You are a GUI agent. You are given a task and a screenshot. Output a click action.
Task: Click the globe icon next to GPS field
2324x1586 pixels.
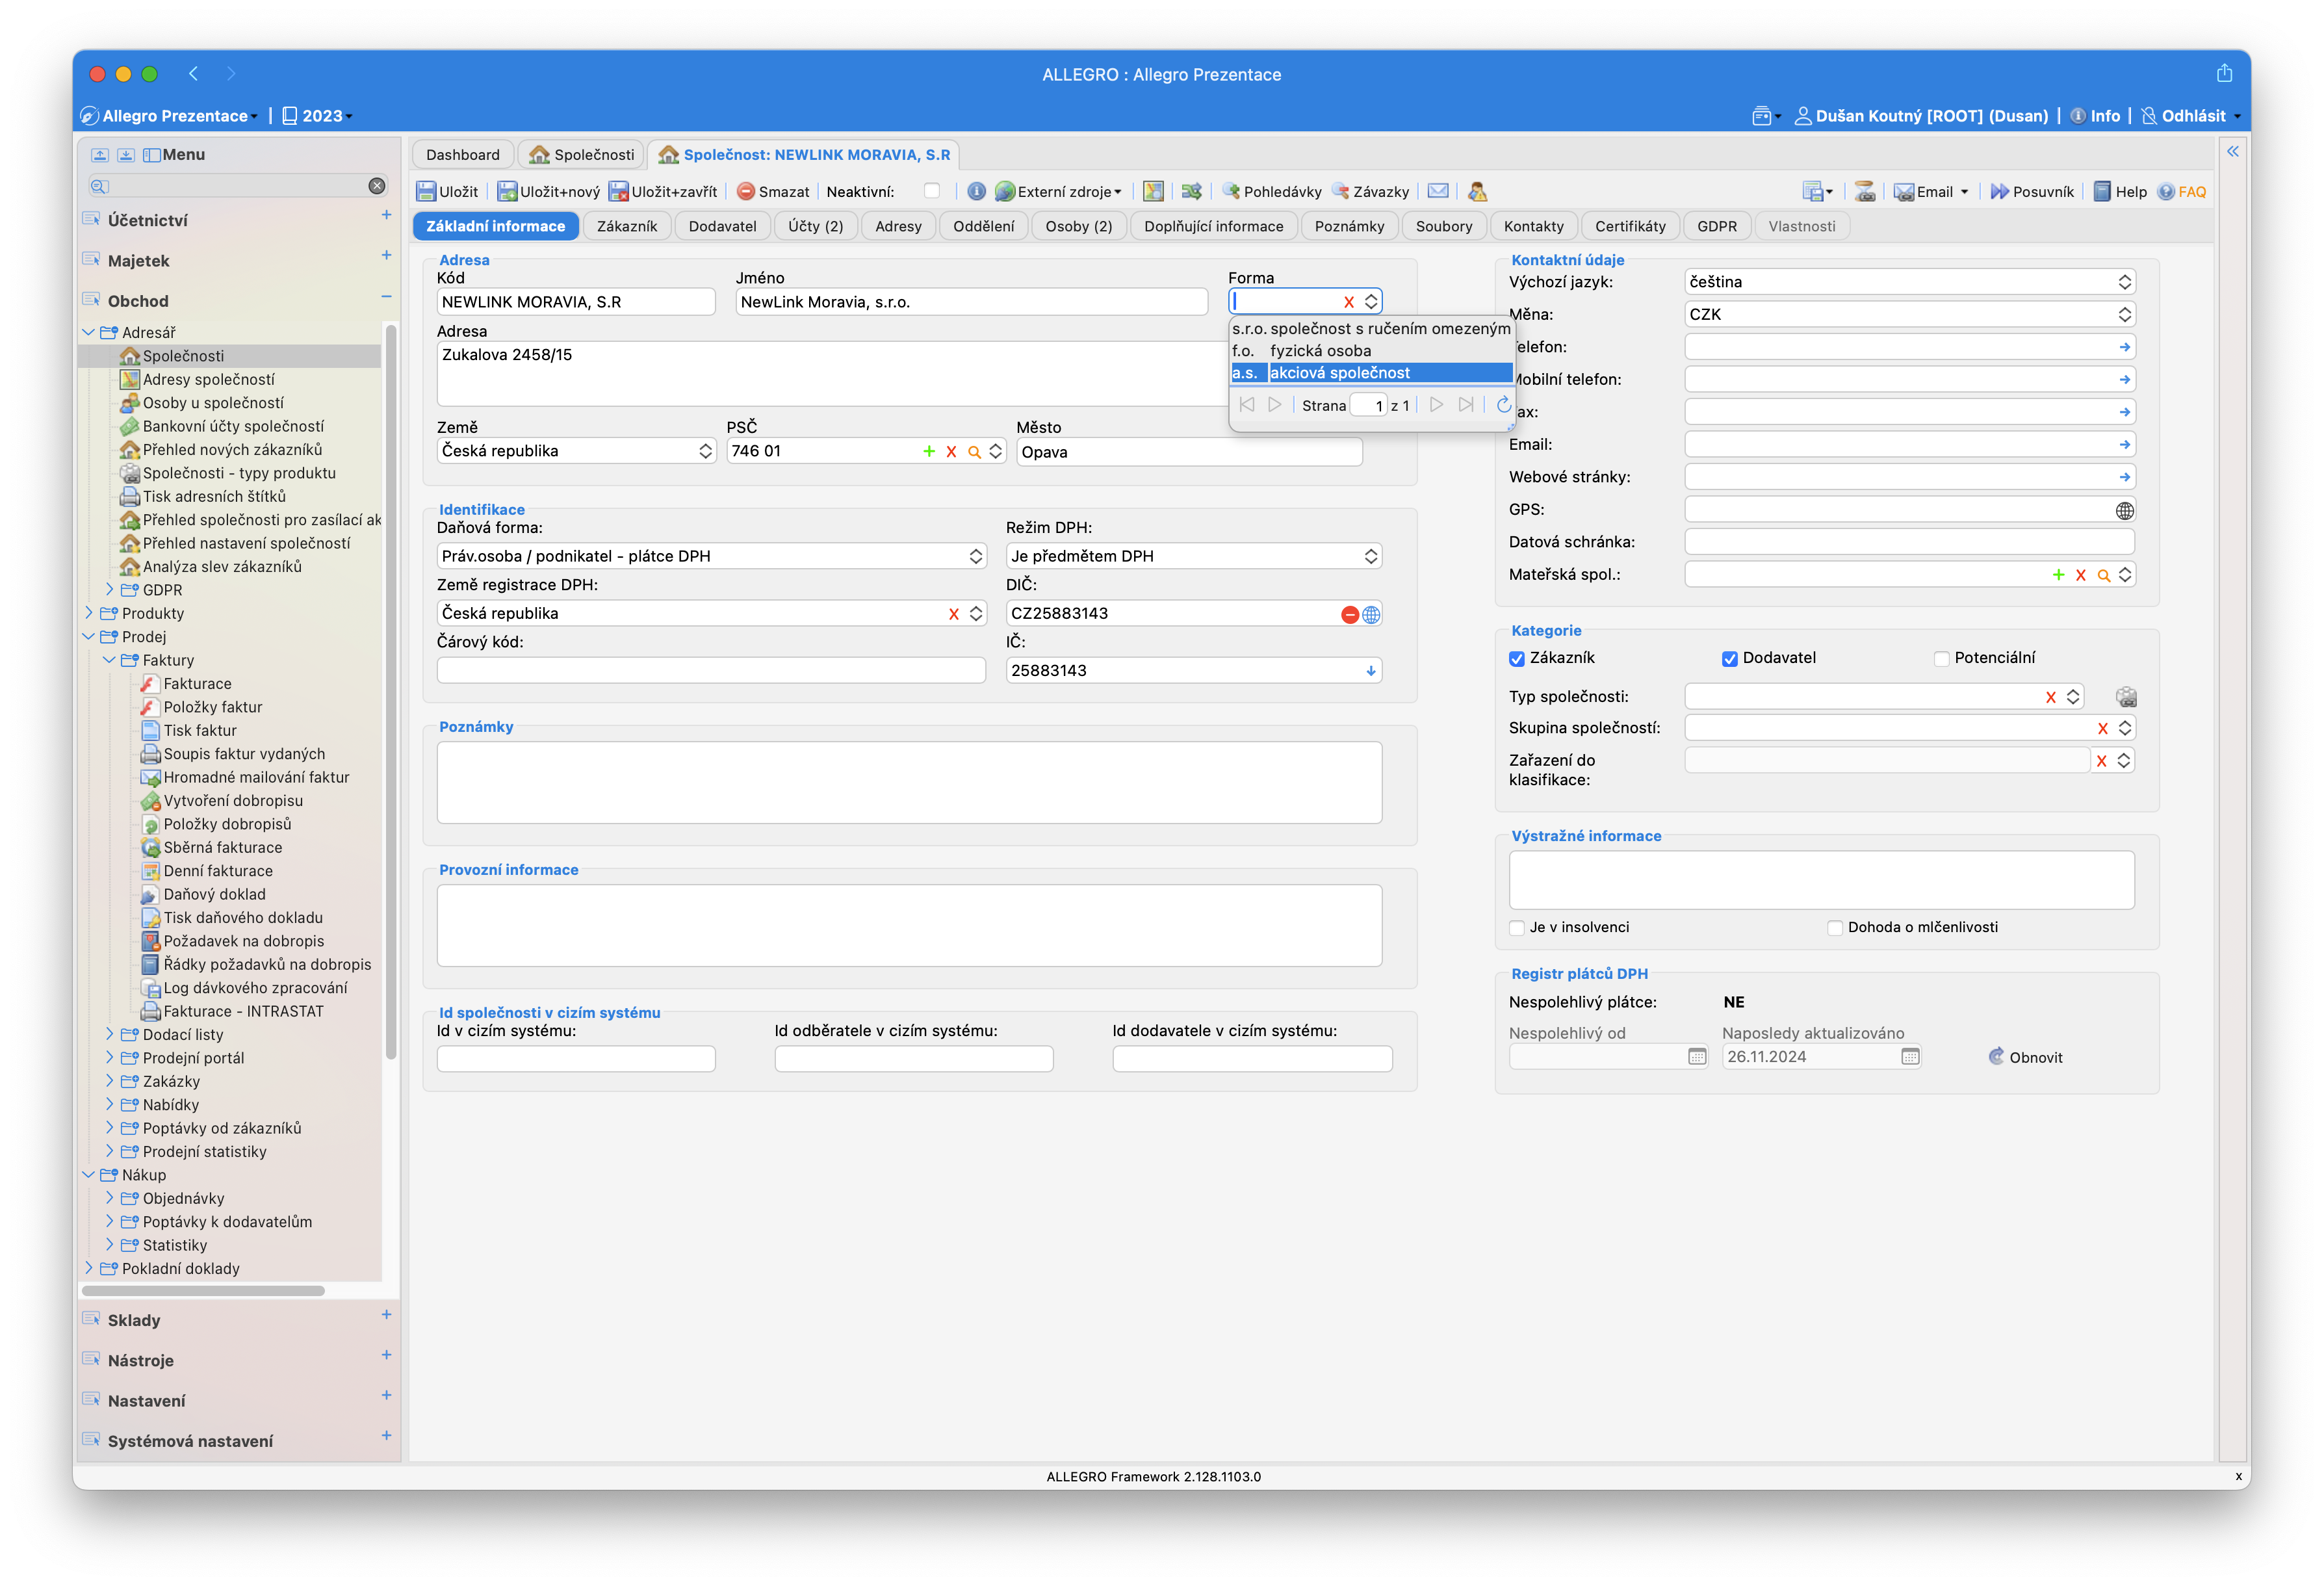coord(2124,510)
